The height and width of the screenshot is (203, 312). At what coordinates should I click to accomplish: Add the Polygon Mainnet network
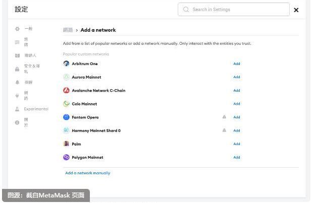click(236, 157)
